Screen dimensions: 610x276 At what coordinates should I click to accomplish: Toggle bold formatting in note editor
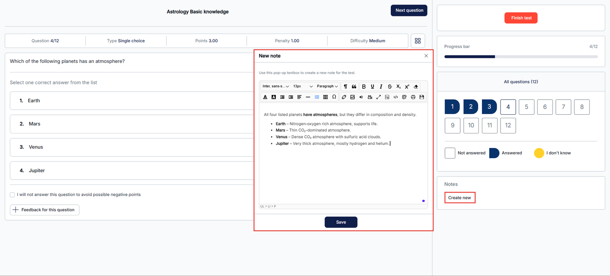[364, 87]
